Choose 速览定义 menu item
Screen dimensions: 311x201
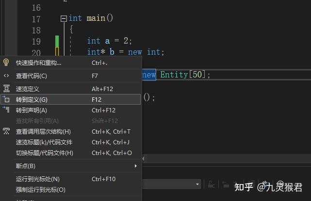click(x=71, y=89)
